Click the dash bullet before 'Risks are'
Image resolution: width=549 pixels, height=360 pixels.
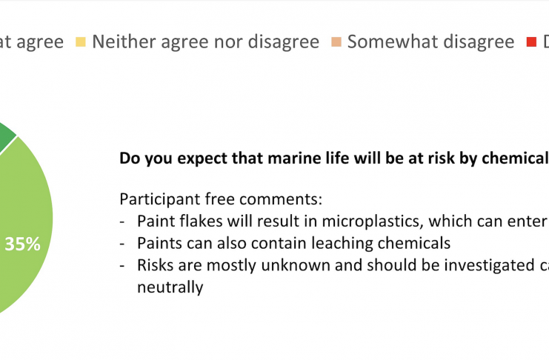(x=122, y=266)
